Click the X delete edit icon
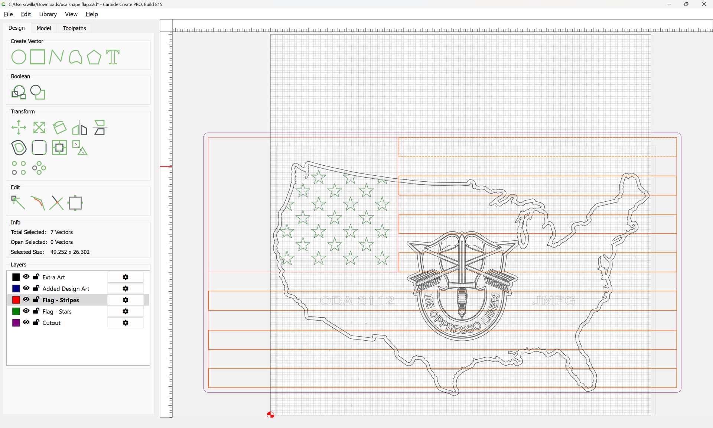Screen dimensions: 713x428 (56, 203)
